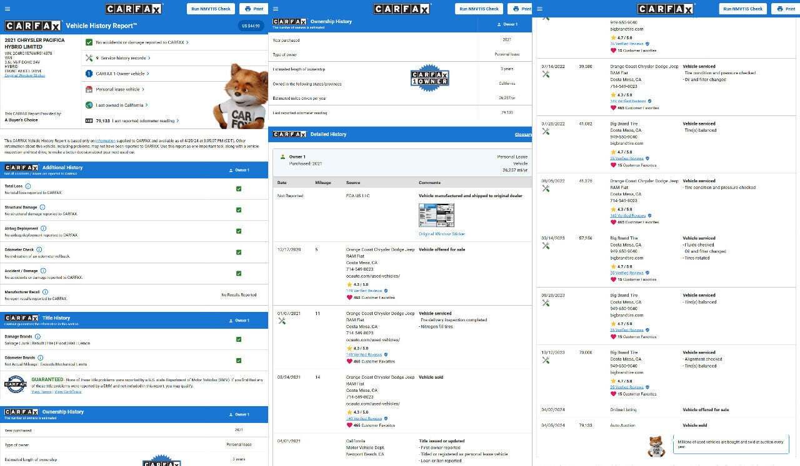The width and height of the screenshot is (800, 466).
Task: Click the wrench service icon under 01/07/2021
Action: (282, 321)
